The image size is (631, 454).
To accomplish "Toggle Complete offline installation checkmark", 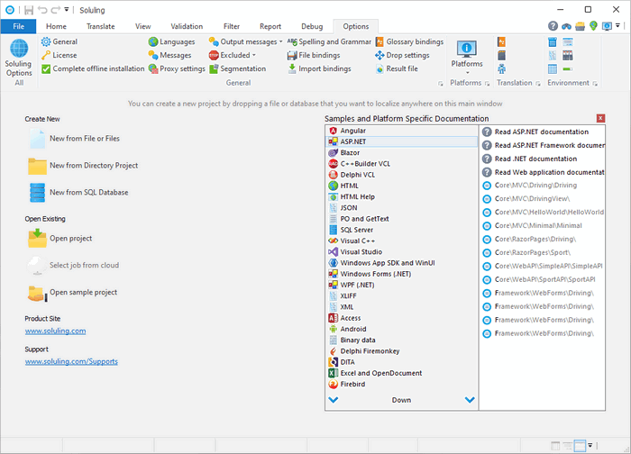I will (x=46, y=68).
